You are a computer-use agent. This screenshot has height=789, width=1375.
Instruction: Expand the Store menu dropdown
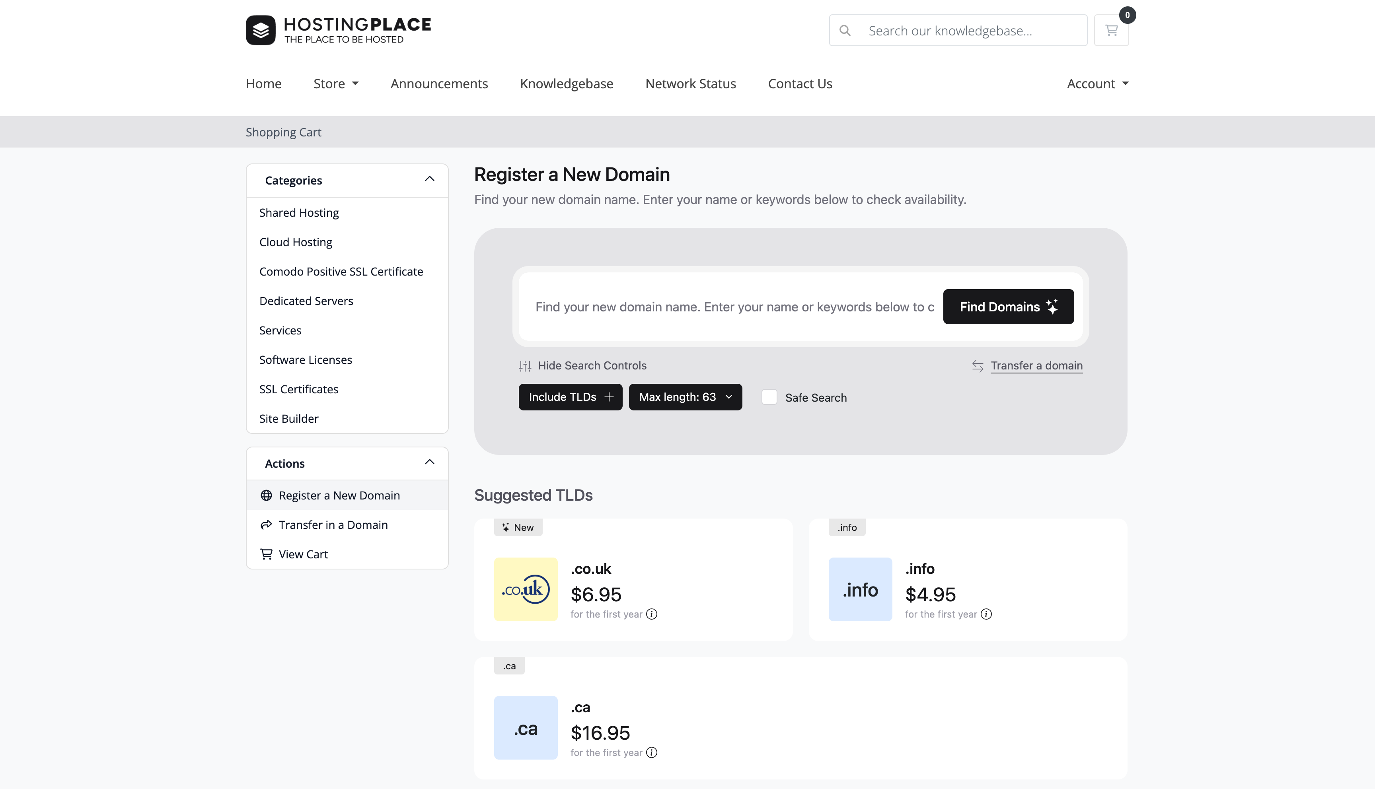[x=336, y=84]
